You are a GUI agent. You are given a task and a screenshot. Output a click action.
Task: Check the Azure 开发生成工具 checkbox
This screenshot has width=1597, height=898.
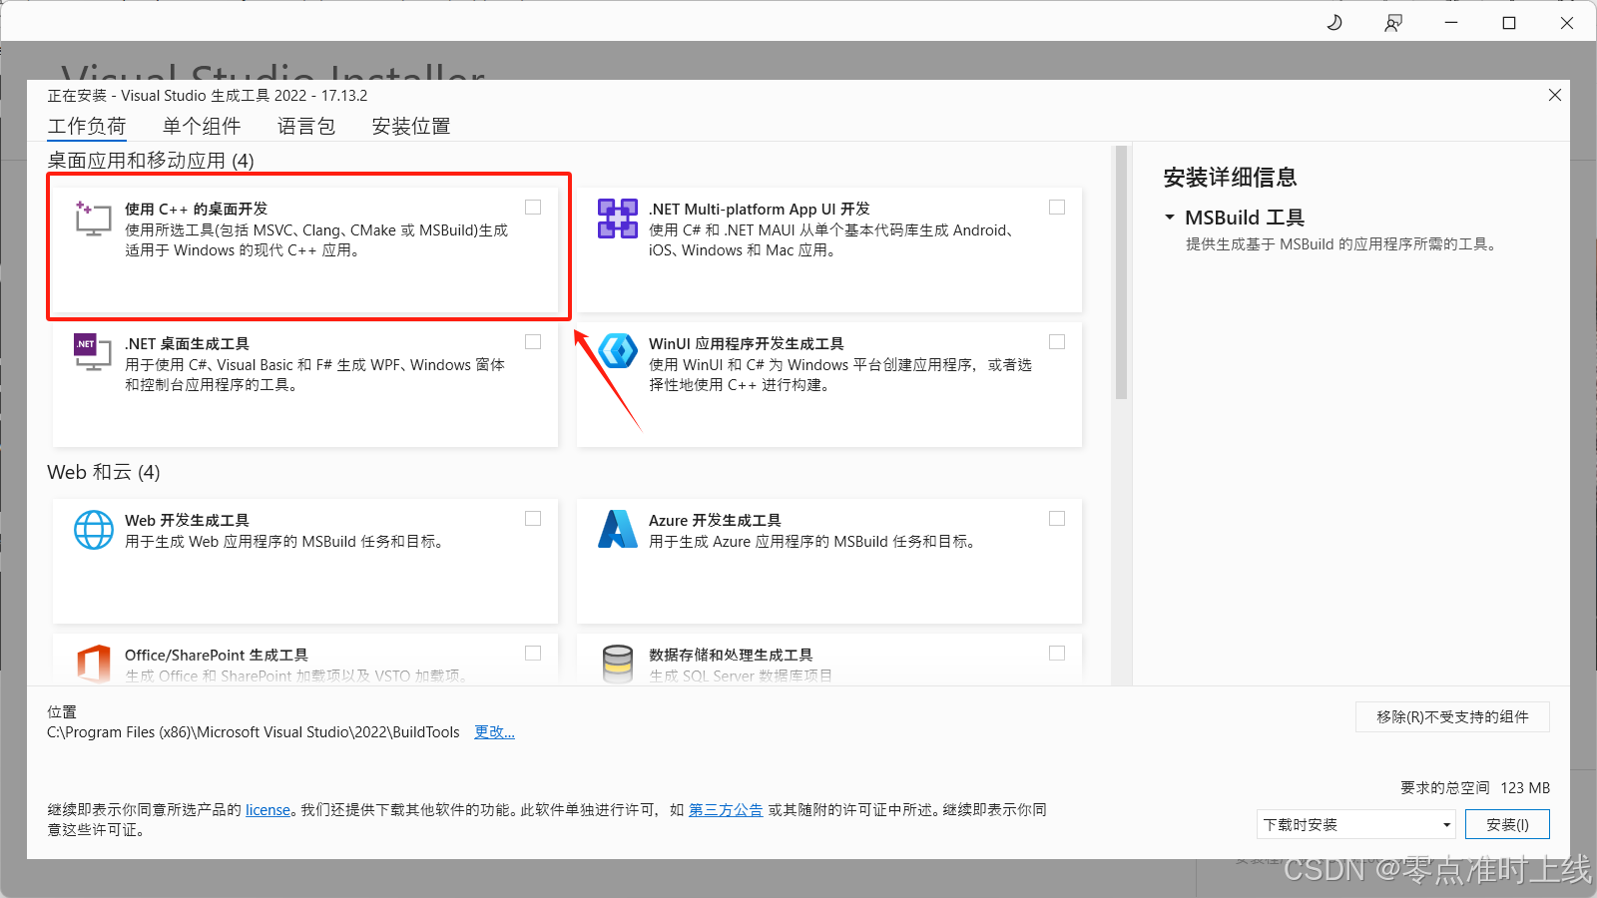tap(1057, 519)
